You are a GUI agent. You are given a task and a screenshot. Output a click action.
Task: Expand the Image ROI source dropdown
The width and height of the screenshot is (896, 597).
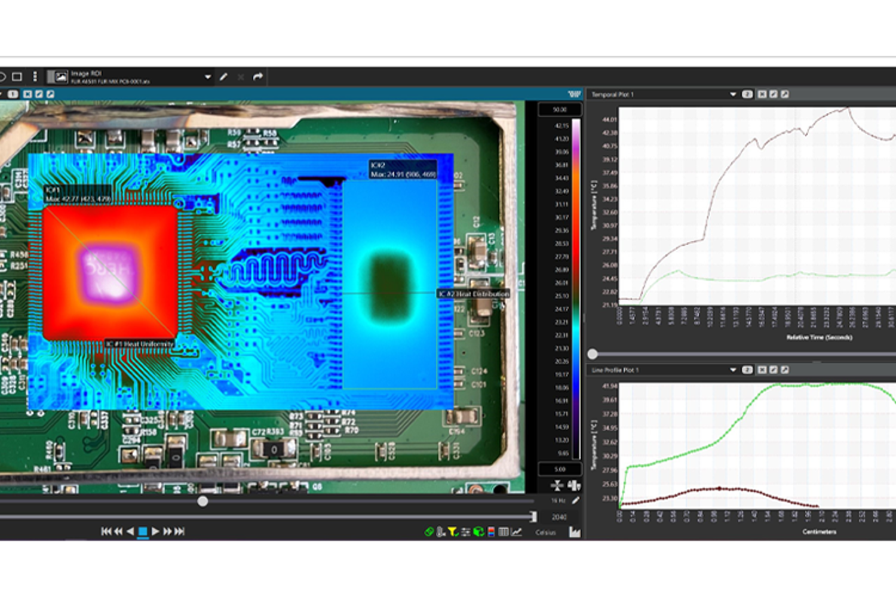(208, 76)
